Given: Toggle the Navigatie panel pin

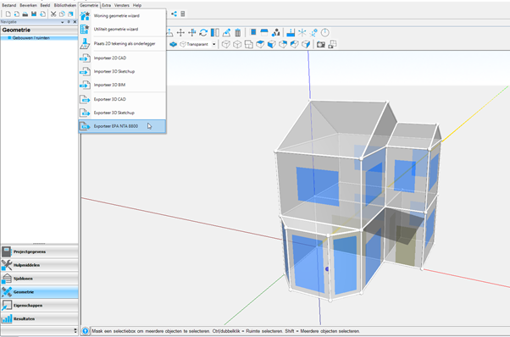Looking at the screenshot, I should point(69,22).
